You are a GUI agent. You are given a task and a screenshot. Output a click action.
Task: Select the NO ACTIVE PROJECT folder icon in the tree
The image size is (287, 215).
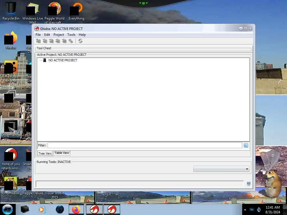(45, 60)
